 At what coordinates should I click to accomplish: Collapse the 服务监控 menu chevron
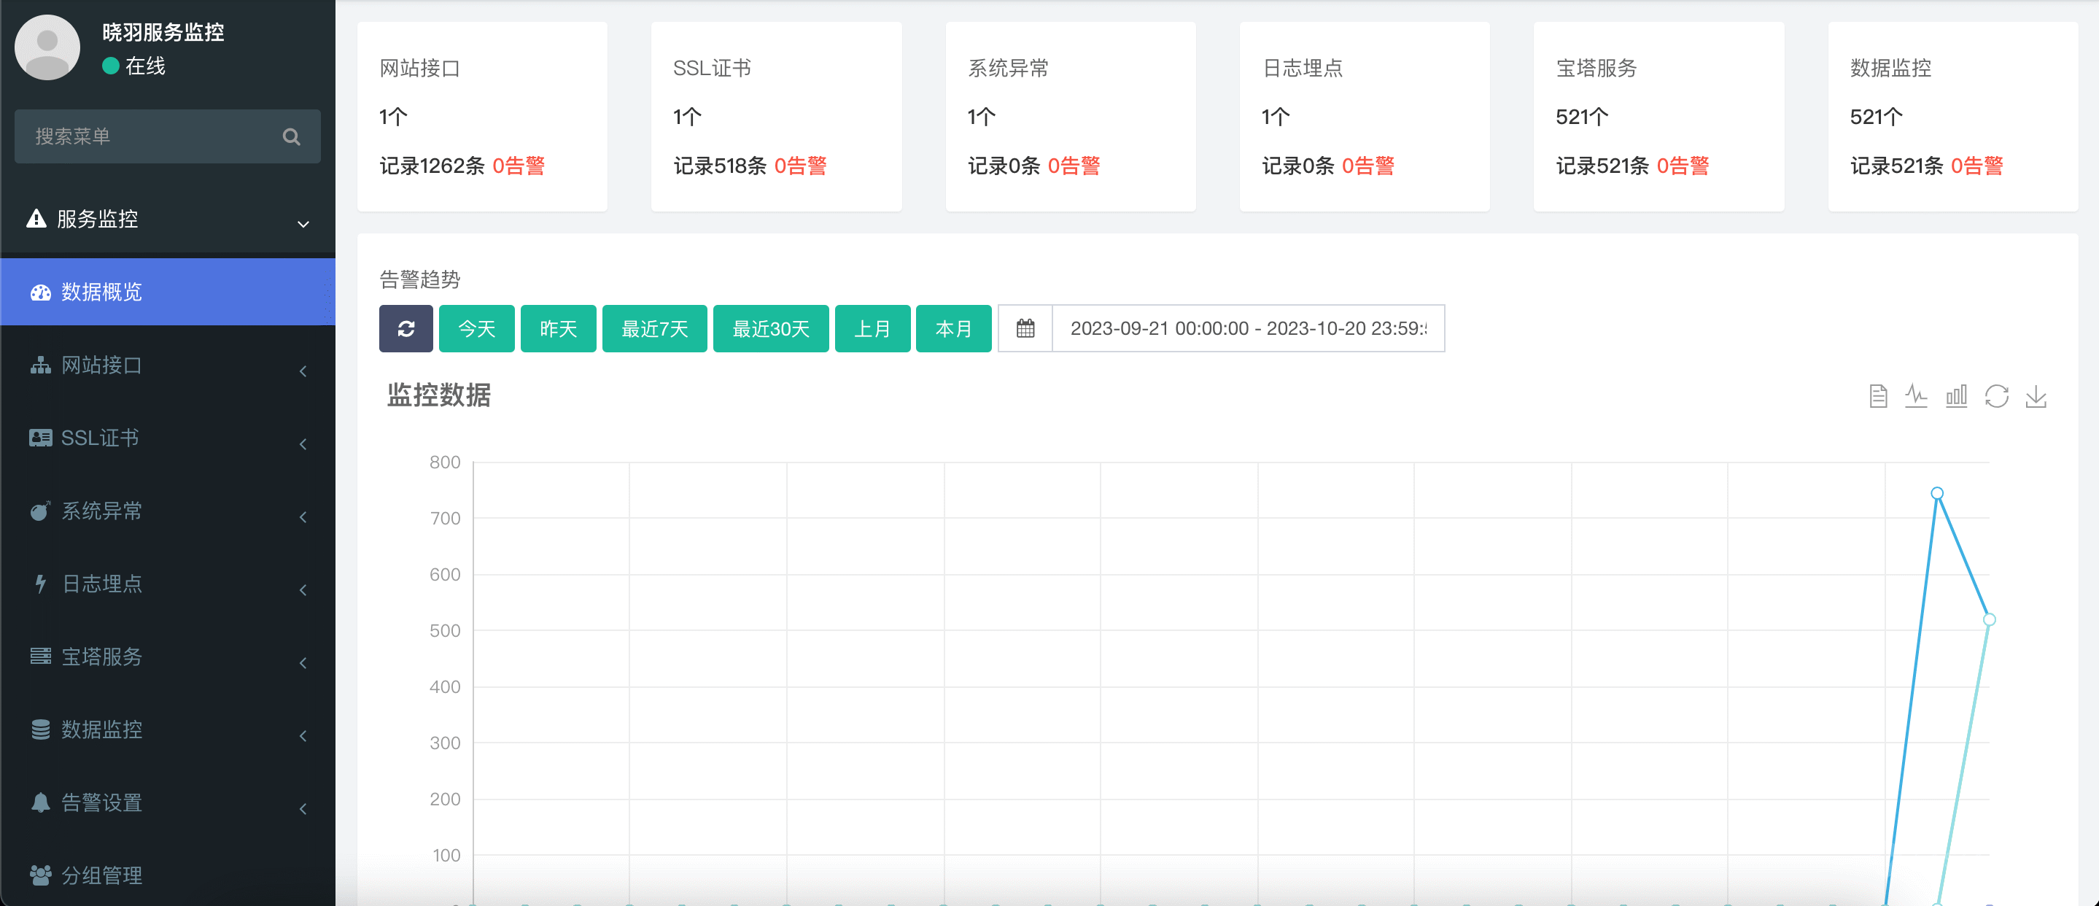click(x=303, y=224)
